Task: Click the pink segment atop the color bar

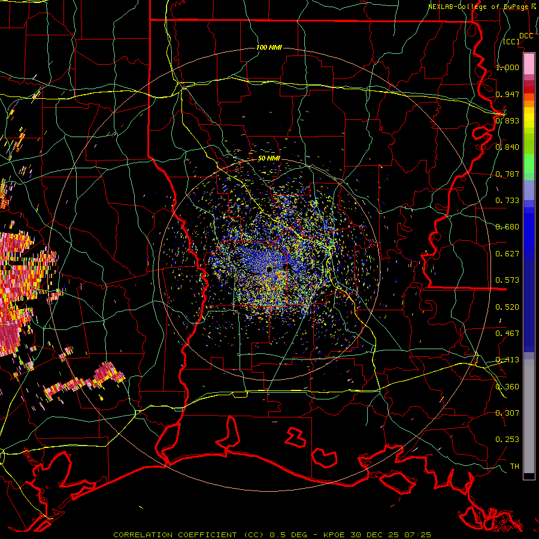Action: click(529, 64)
